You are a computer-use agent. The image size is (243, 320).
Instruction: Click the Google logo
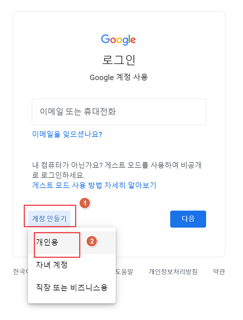click(119, 39)
